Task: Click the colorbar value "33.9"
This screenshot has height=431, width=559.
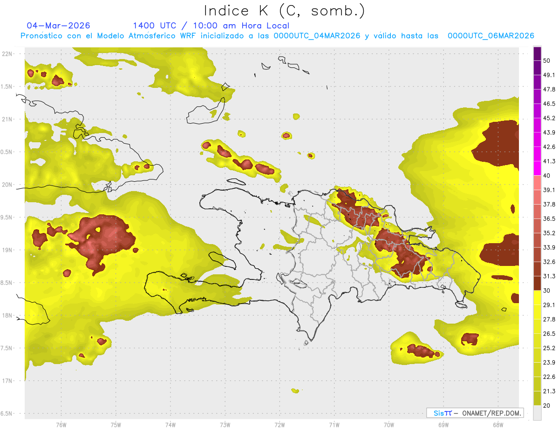Action: pos(549,247)
